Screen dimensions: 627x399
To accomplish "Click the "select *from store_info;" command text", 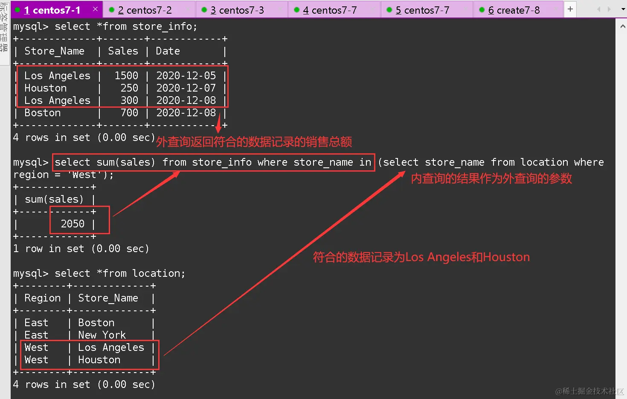I will pyautogui.click(x=126, y=26).
